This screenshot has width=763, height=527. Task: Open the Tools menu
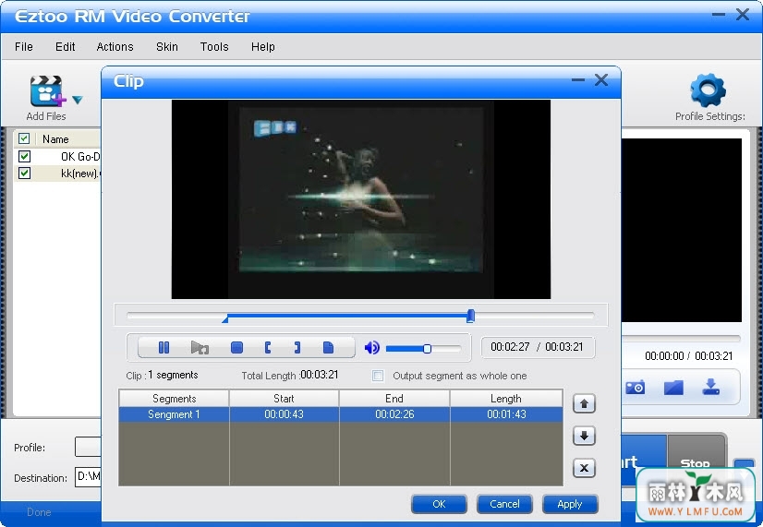214,47
